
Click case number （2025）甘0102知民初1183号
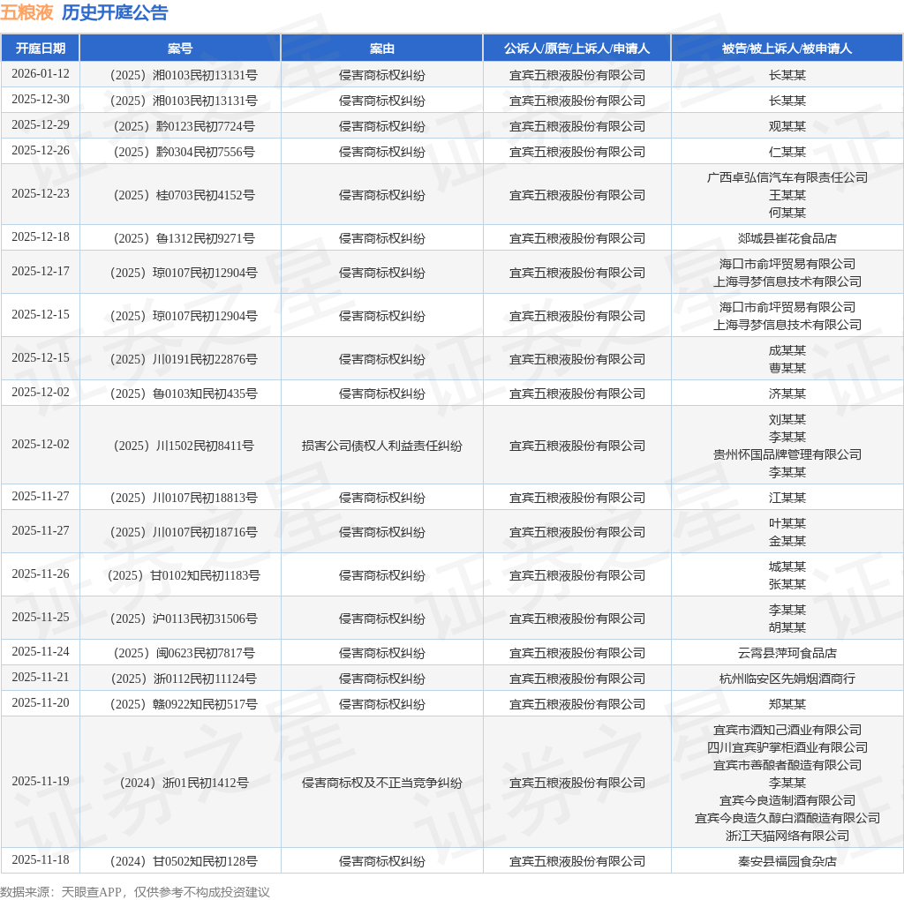[x=184, y=575]
